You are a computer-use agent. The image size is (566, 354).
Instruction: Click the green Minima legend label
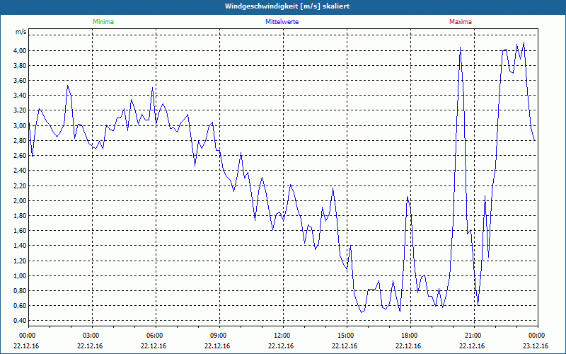[103, 22]
